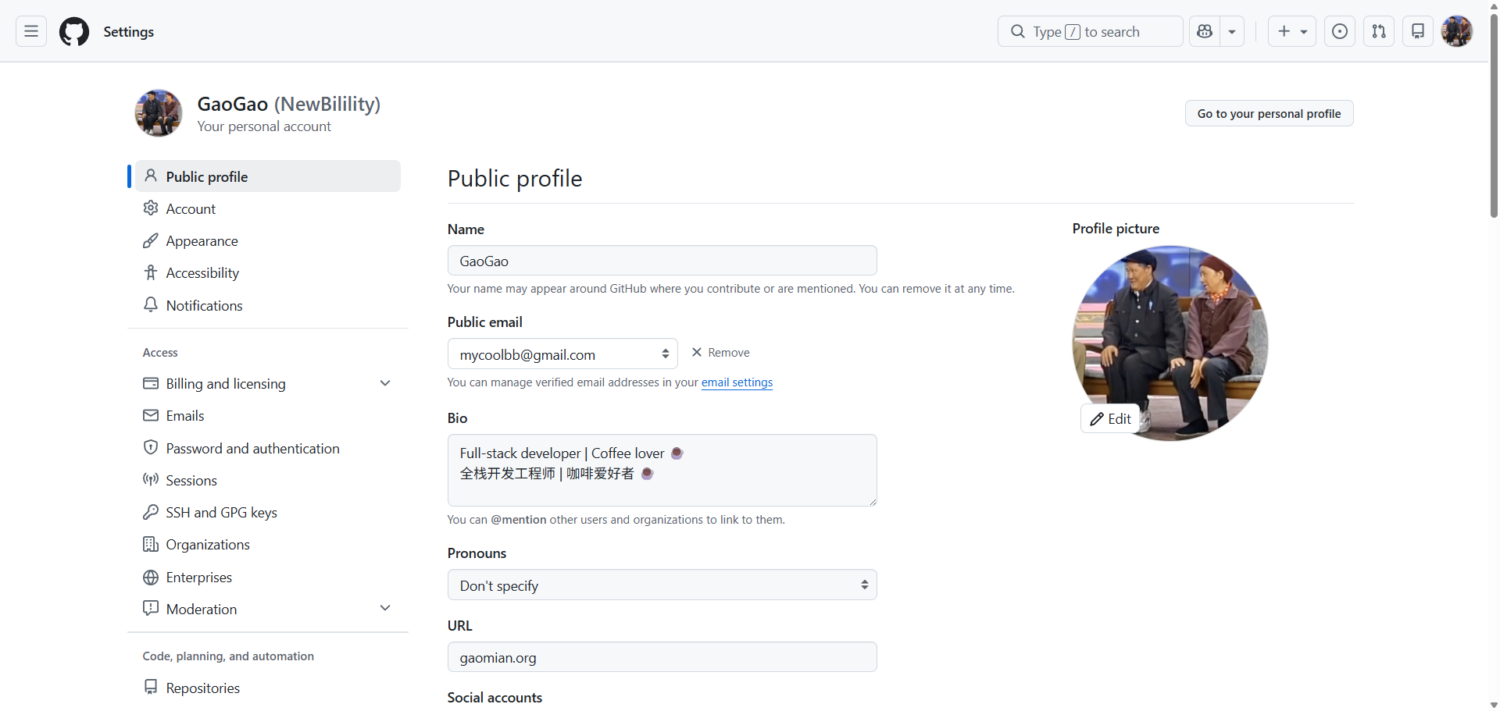This screenshot has height=711, width=1500.
Task: Click the account avatar beside GaoGao heading
Action: [x=159, y=113]
